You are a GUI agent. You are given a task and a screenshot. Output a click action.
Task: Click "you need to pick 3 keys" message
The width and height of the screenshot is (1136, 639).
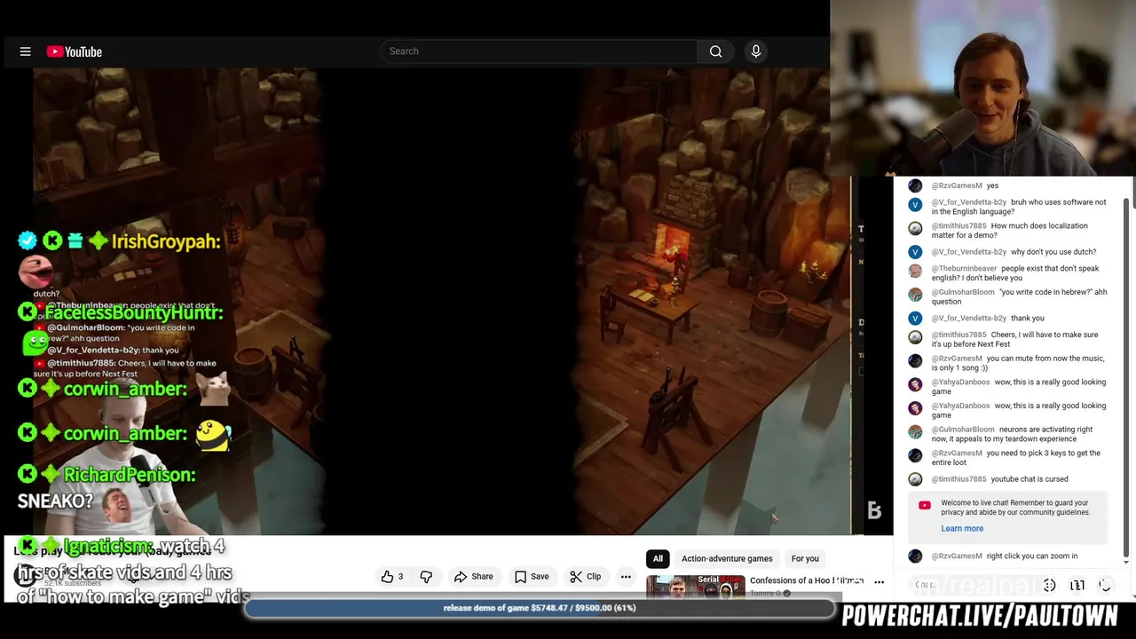[1015, 458]
